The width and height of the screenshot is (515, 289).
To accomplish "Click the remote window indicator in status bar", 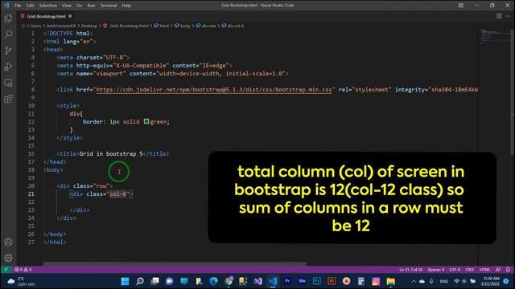I will (6, 270).
